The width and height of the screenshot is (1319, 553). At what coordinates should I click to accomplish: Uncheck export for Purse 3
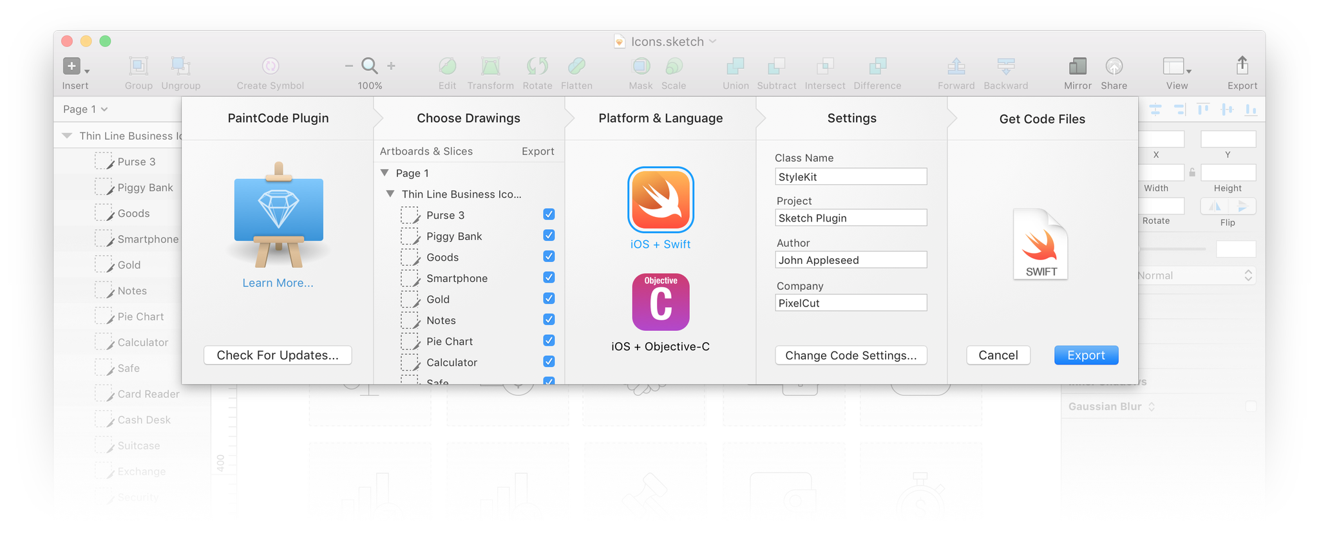click(x=549, y=214)
